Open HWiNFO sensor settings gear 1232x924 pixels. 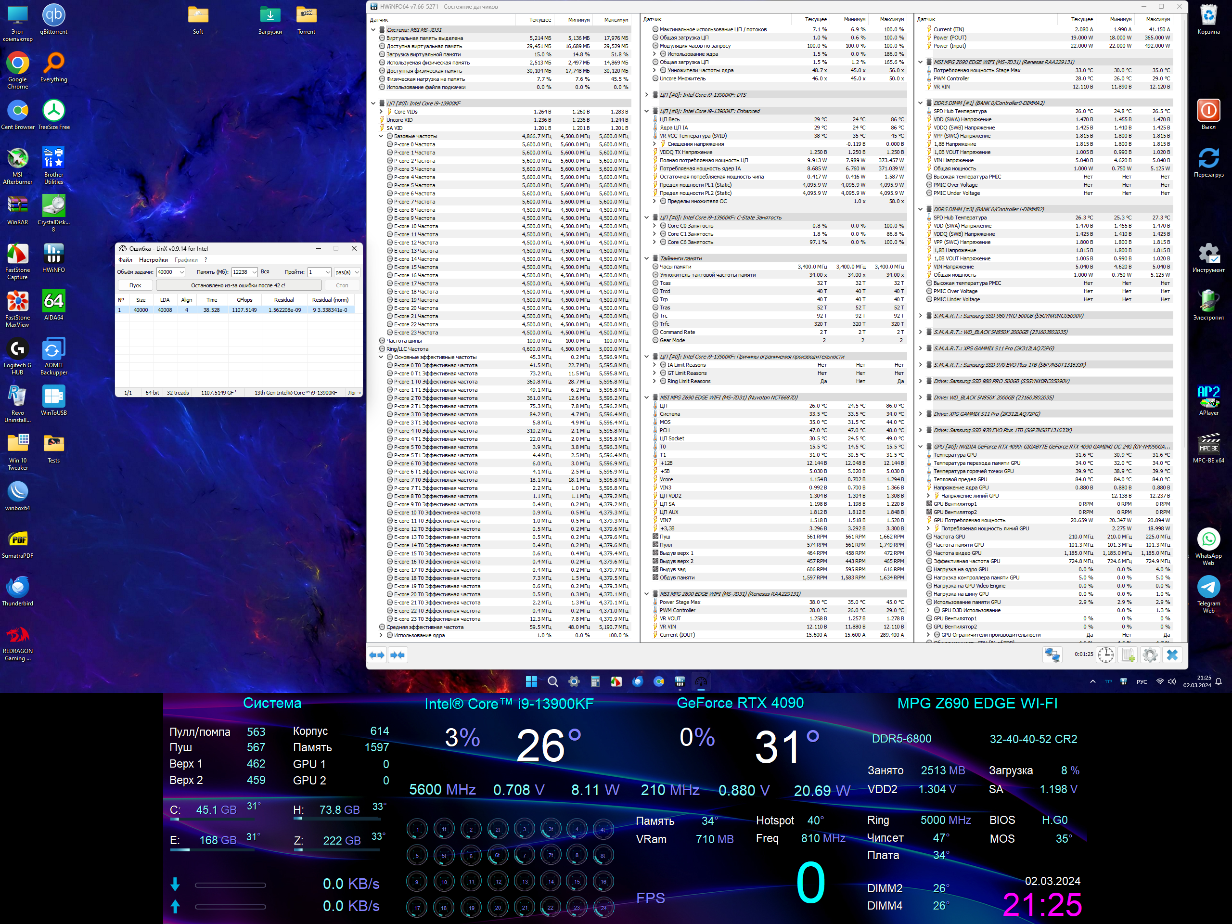tap(1150, 655)
